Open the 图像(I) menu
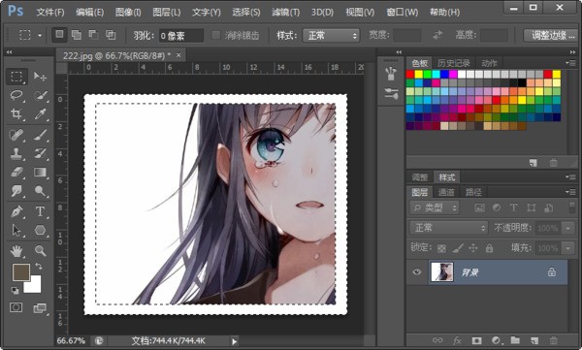This screenshot has height=350, width=582. (128, 13)
